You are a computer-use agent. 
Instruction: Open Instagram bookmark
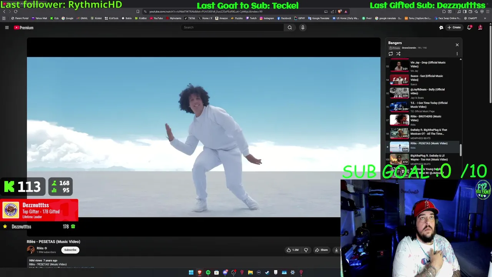pyautogui.click(x=267, y=18)
